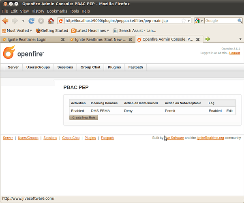Open the History menu
Viewport: 244px width, 203px height.
click(x=38, y=11)
